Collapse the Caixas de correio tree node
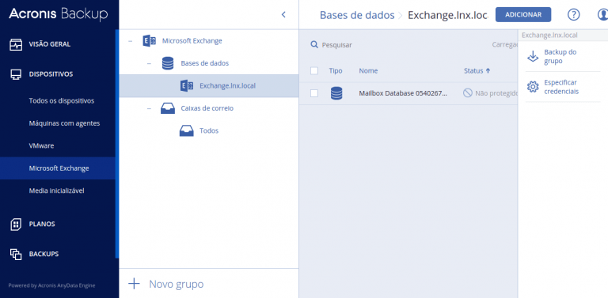The height and width of the screenshot is (298, 608). coord(150,109)
